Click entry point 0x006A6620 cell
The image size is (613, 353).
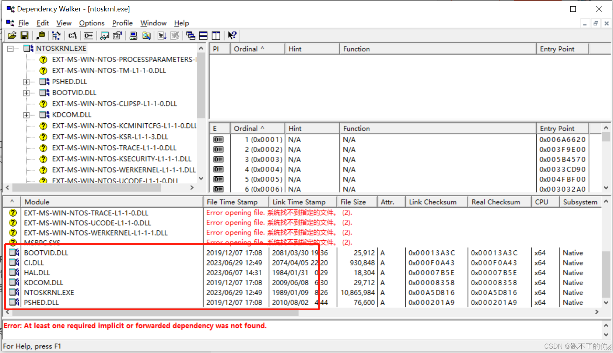pos(563,140)
